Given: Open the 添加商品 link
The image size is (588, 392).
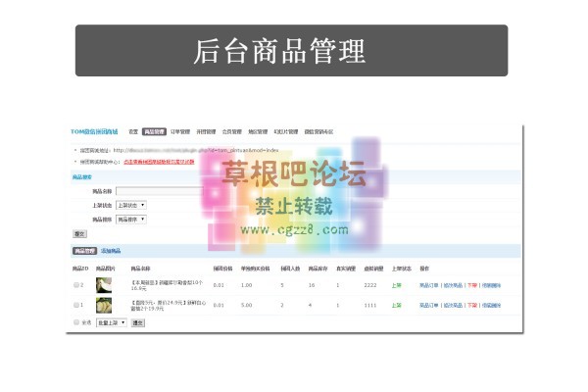Looking at the screenshot, I should click(111, 251).
